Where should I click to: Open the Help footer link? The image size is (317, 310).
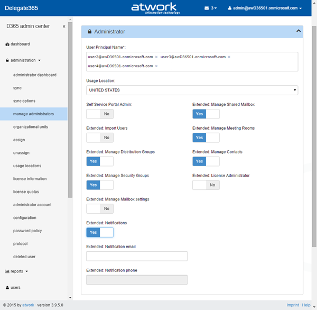[306, 305]
